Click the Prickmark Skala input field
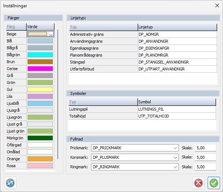 tap(205, 148)
